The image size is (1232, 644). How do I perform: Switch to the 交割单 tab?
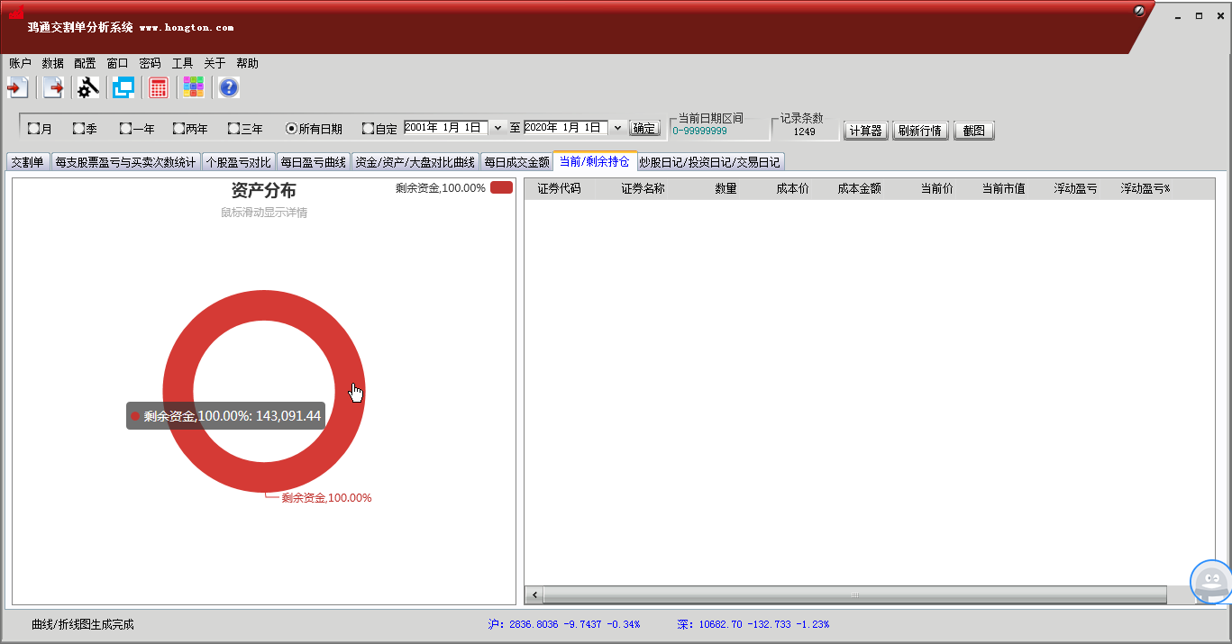pyautogui.click(x=27, y=162)
